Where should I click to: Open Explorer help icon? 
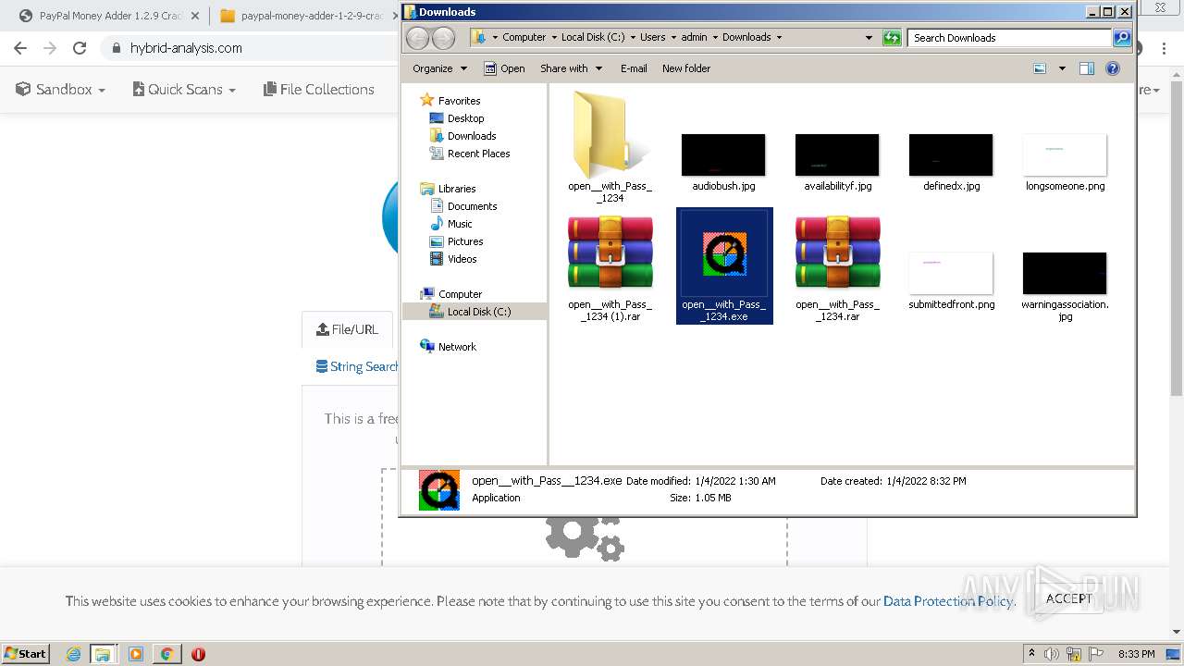tap(1113, 68)
